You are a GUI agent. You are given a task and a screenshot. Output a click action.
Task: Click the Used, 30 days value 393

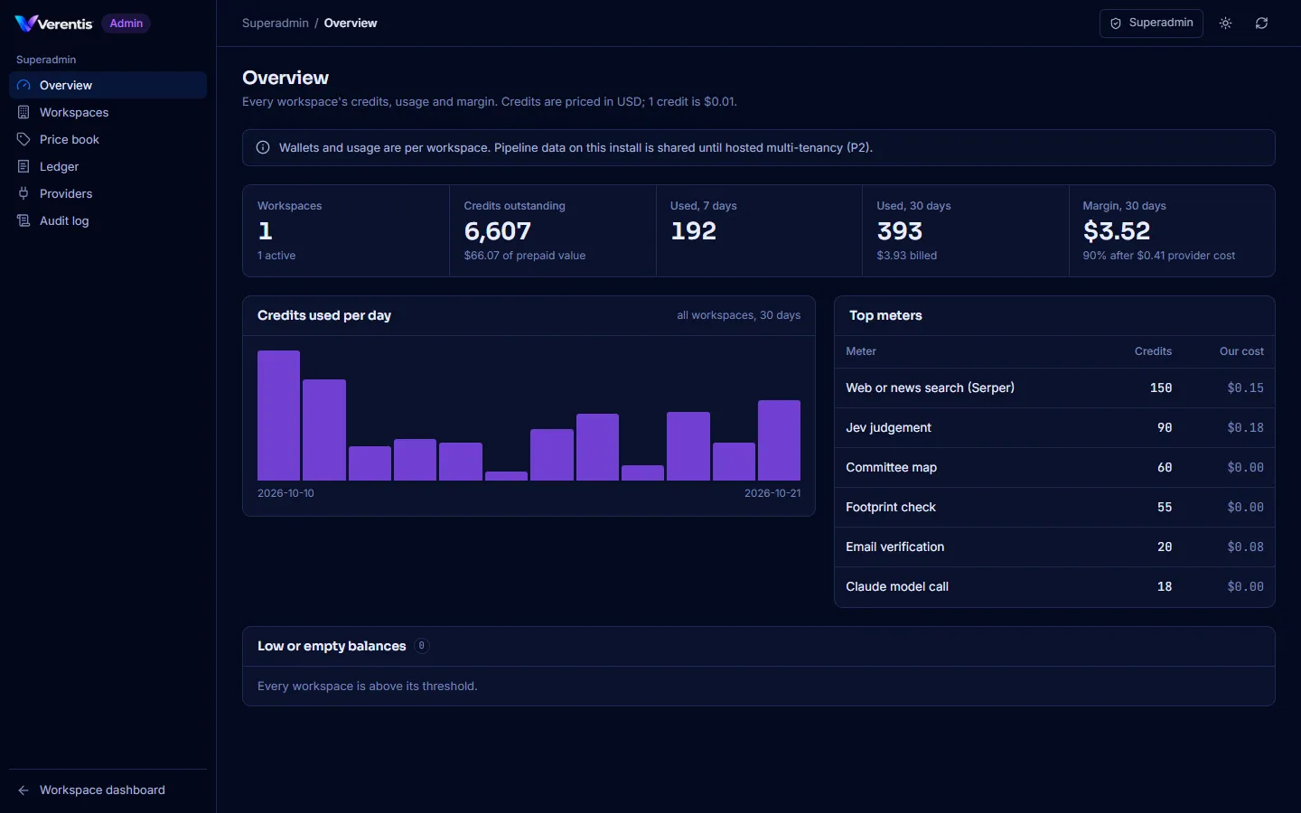coord(900,231)
